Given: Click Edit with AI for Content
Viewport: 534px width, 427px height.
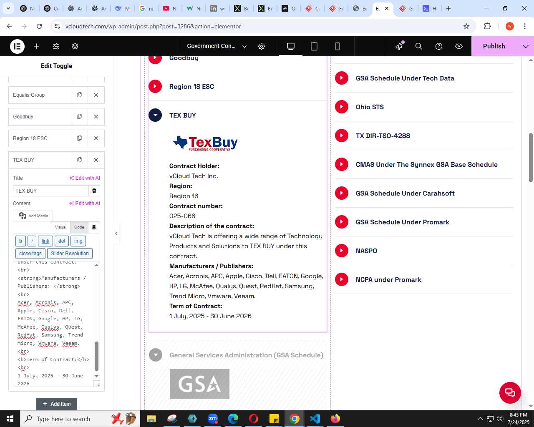Looking at the screenshot, I should coord(84,203).
